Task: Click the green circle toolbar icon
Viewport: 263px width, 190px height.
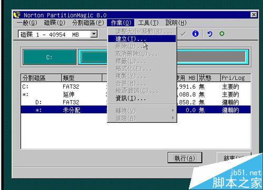Action: [222, 34]
